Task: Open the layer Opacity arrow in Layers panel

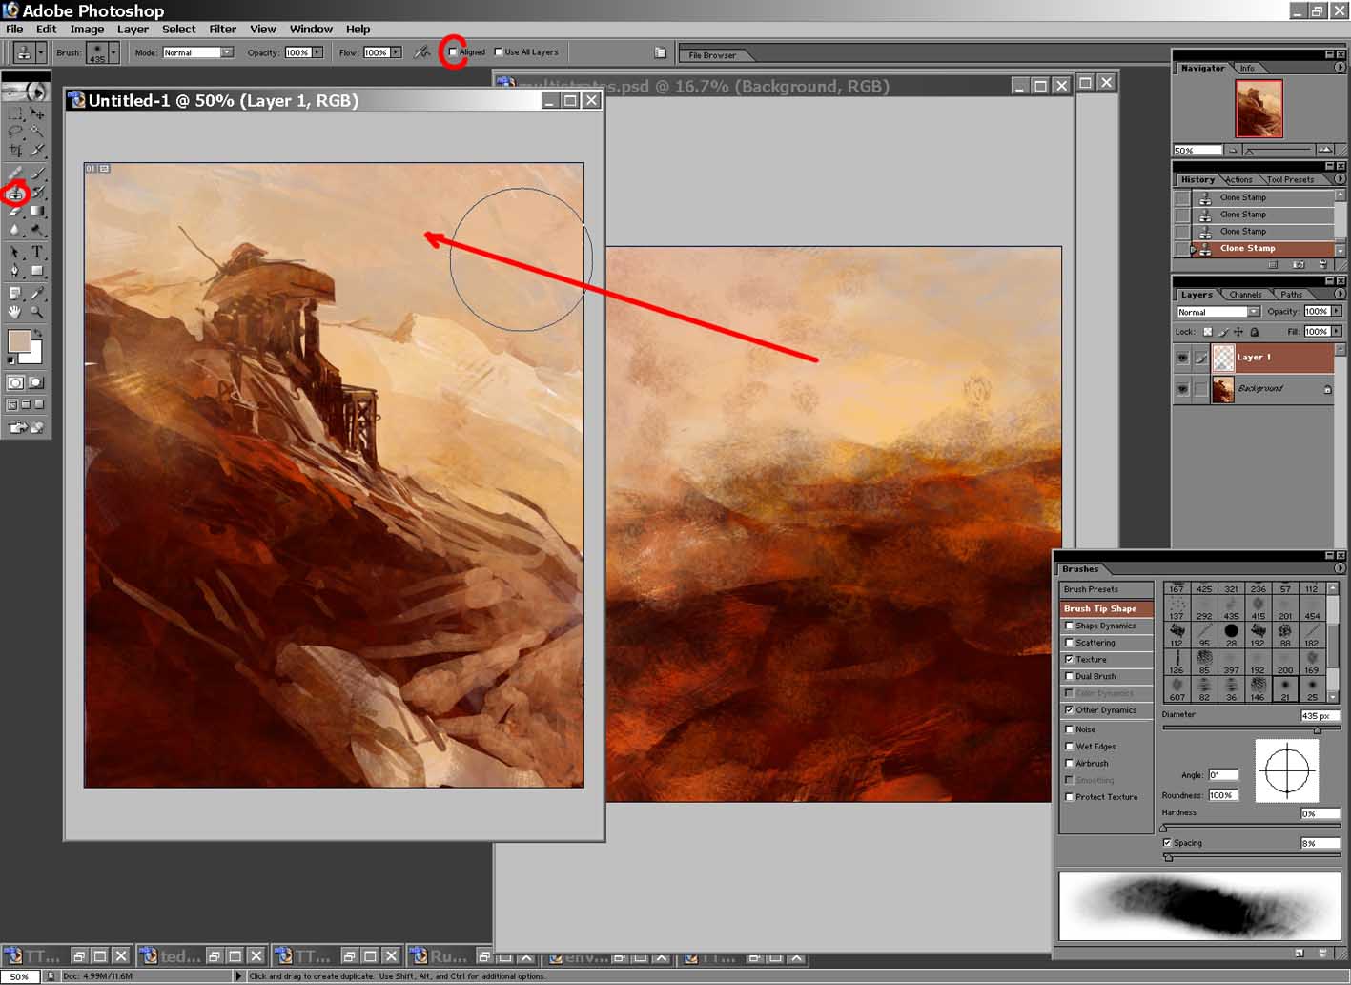Action: 1337,311
